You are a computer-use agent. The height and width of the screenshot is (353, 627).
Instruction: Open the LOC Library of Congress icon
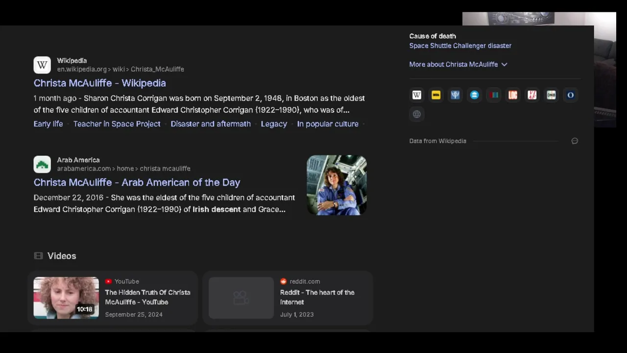click(513, 95)
